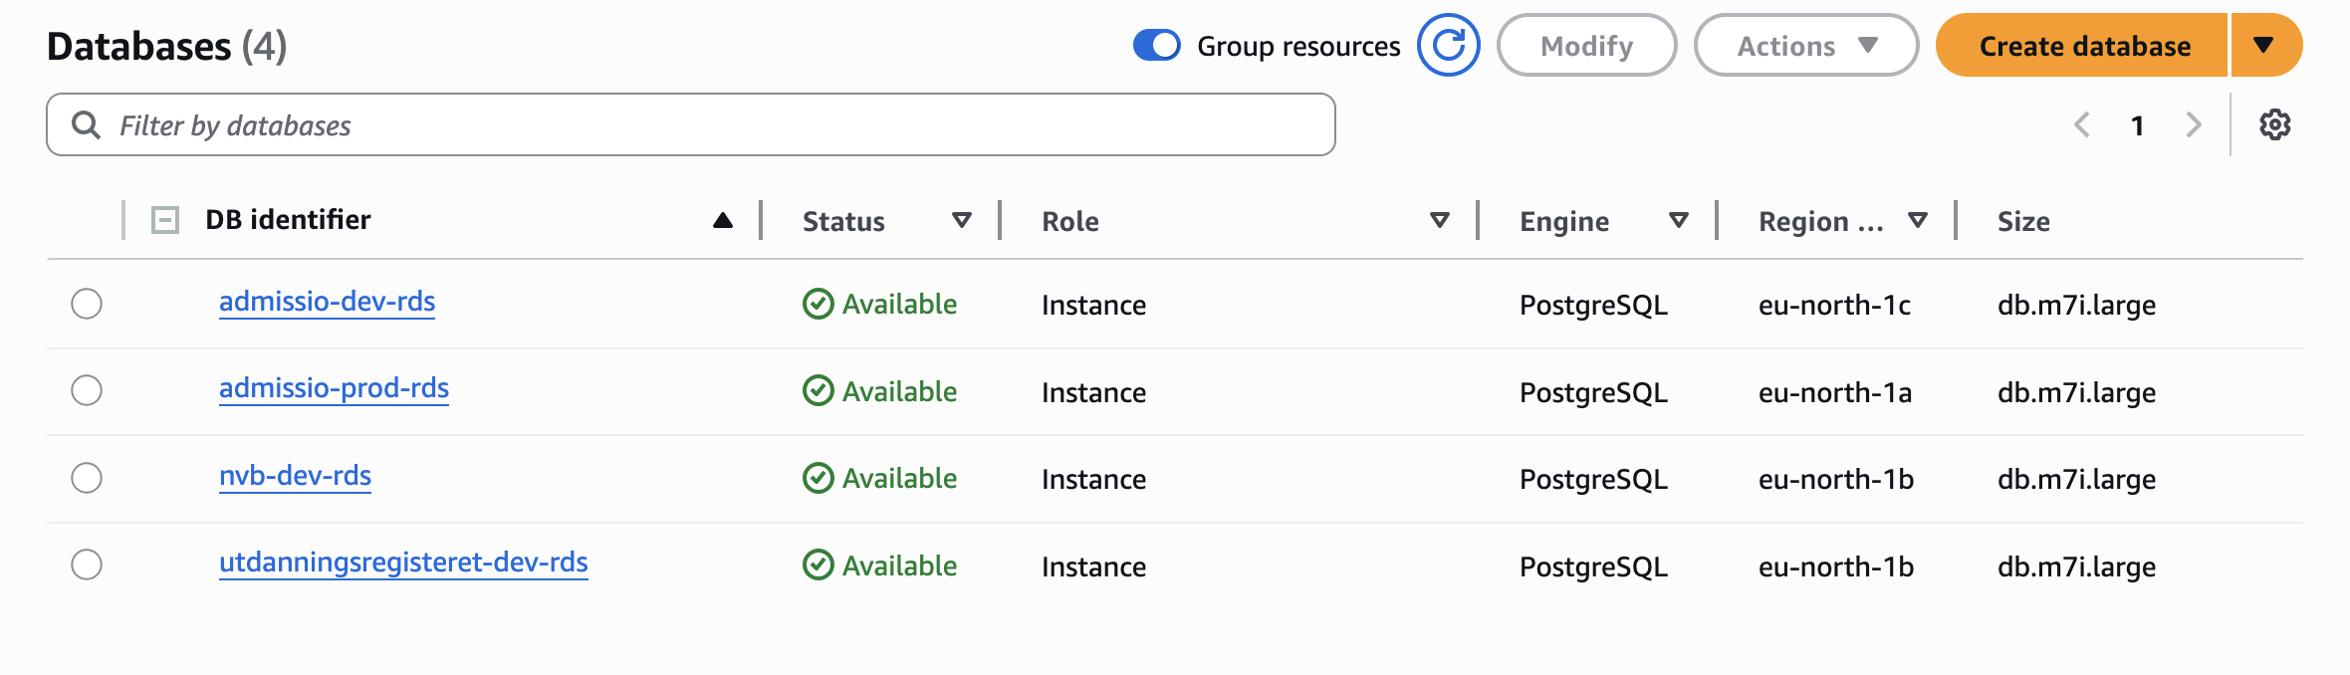Screen dimensions: 2350x675
Task: Open table preferences gear icon
Action: tap(2274, 125)
